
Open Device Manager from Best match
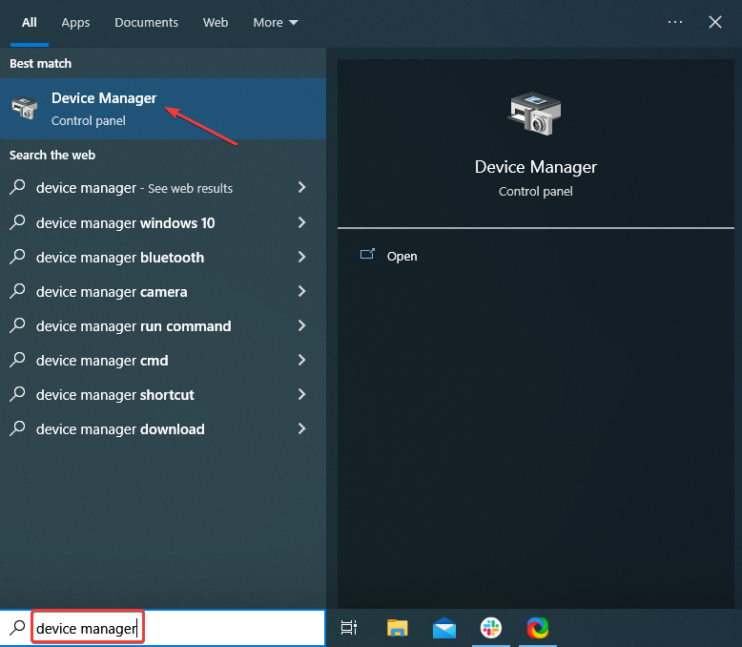103,108
